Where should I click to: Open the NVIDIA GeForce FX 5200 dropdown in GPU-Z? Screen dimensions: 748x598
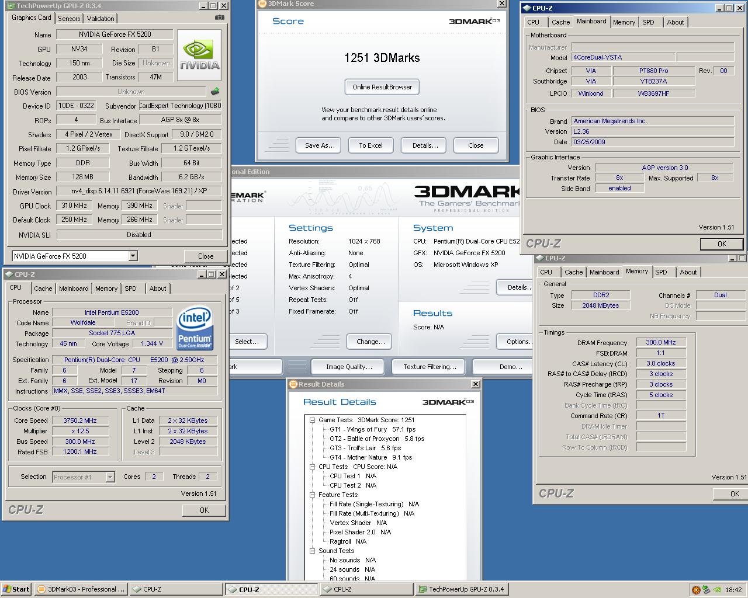click(x=133, y=256)
